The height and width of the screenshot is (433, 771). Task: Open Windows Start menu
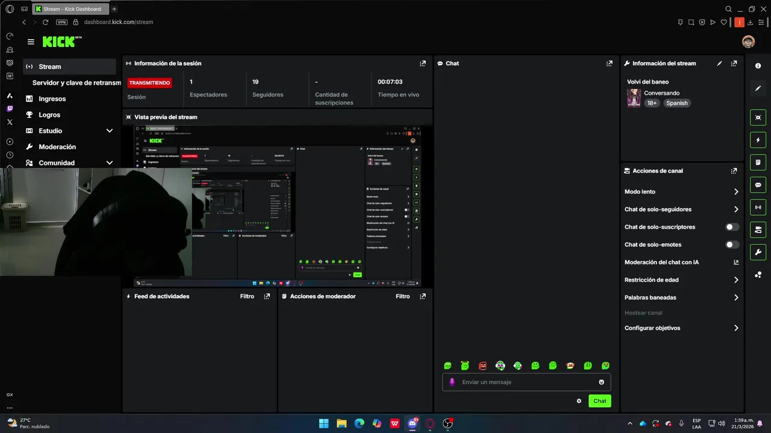[x=323, y=423]
